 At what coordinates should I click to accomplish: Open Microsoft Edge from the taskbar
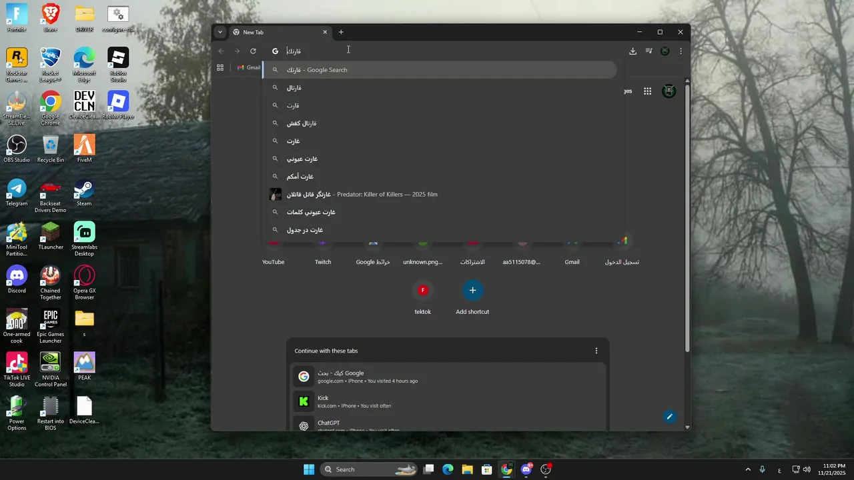tap(448, 469)
